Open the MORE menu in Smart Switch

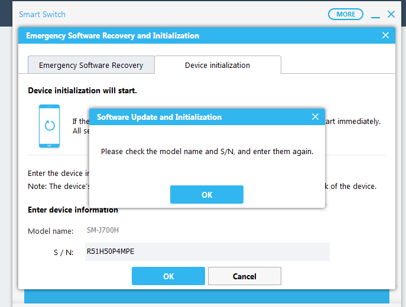point(346,14)
